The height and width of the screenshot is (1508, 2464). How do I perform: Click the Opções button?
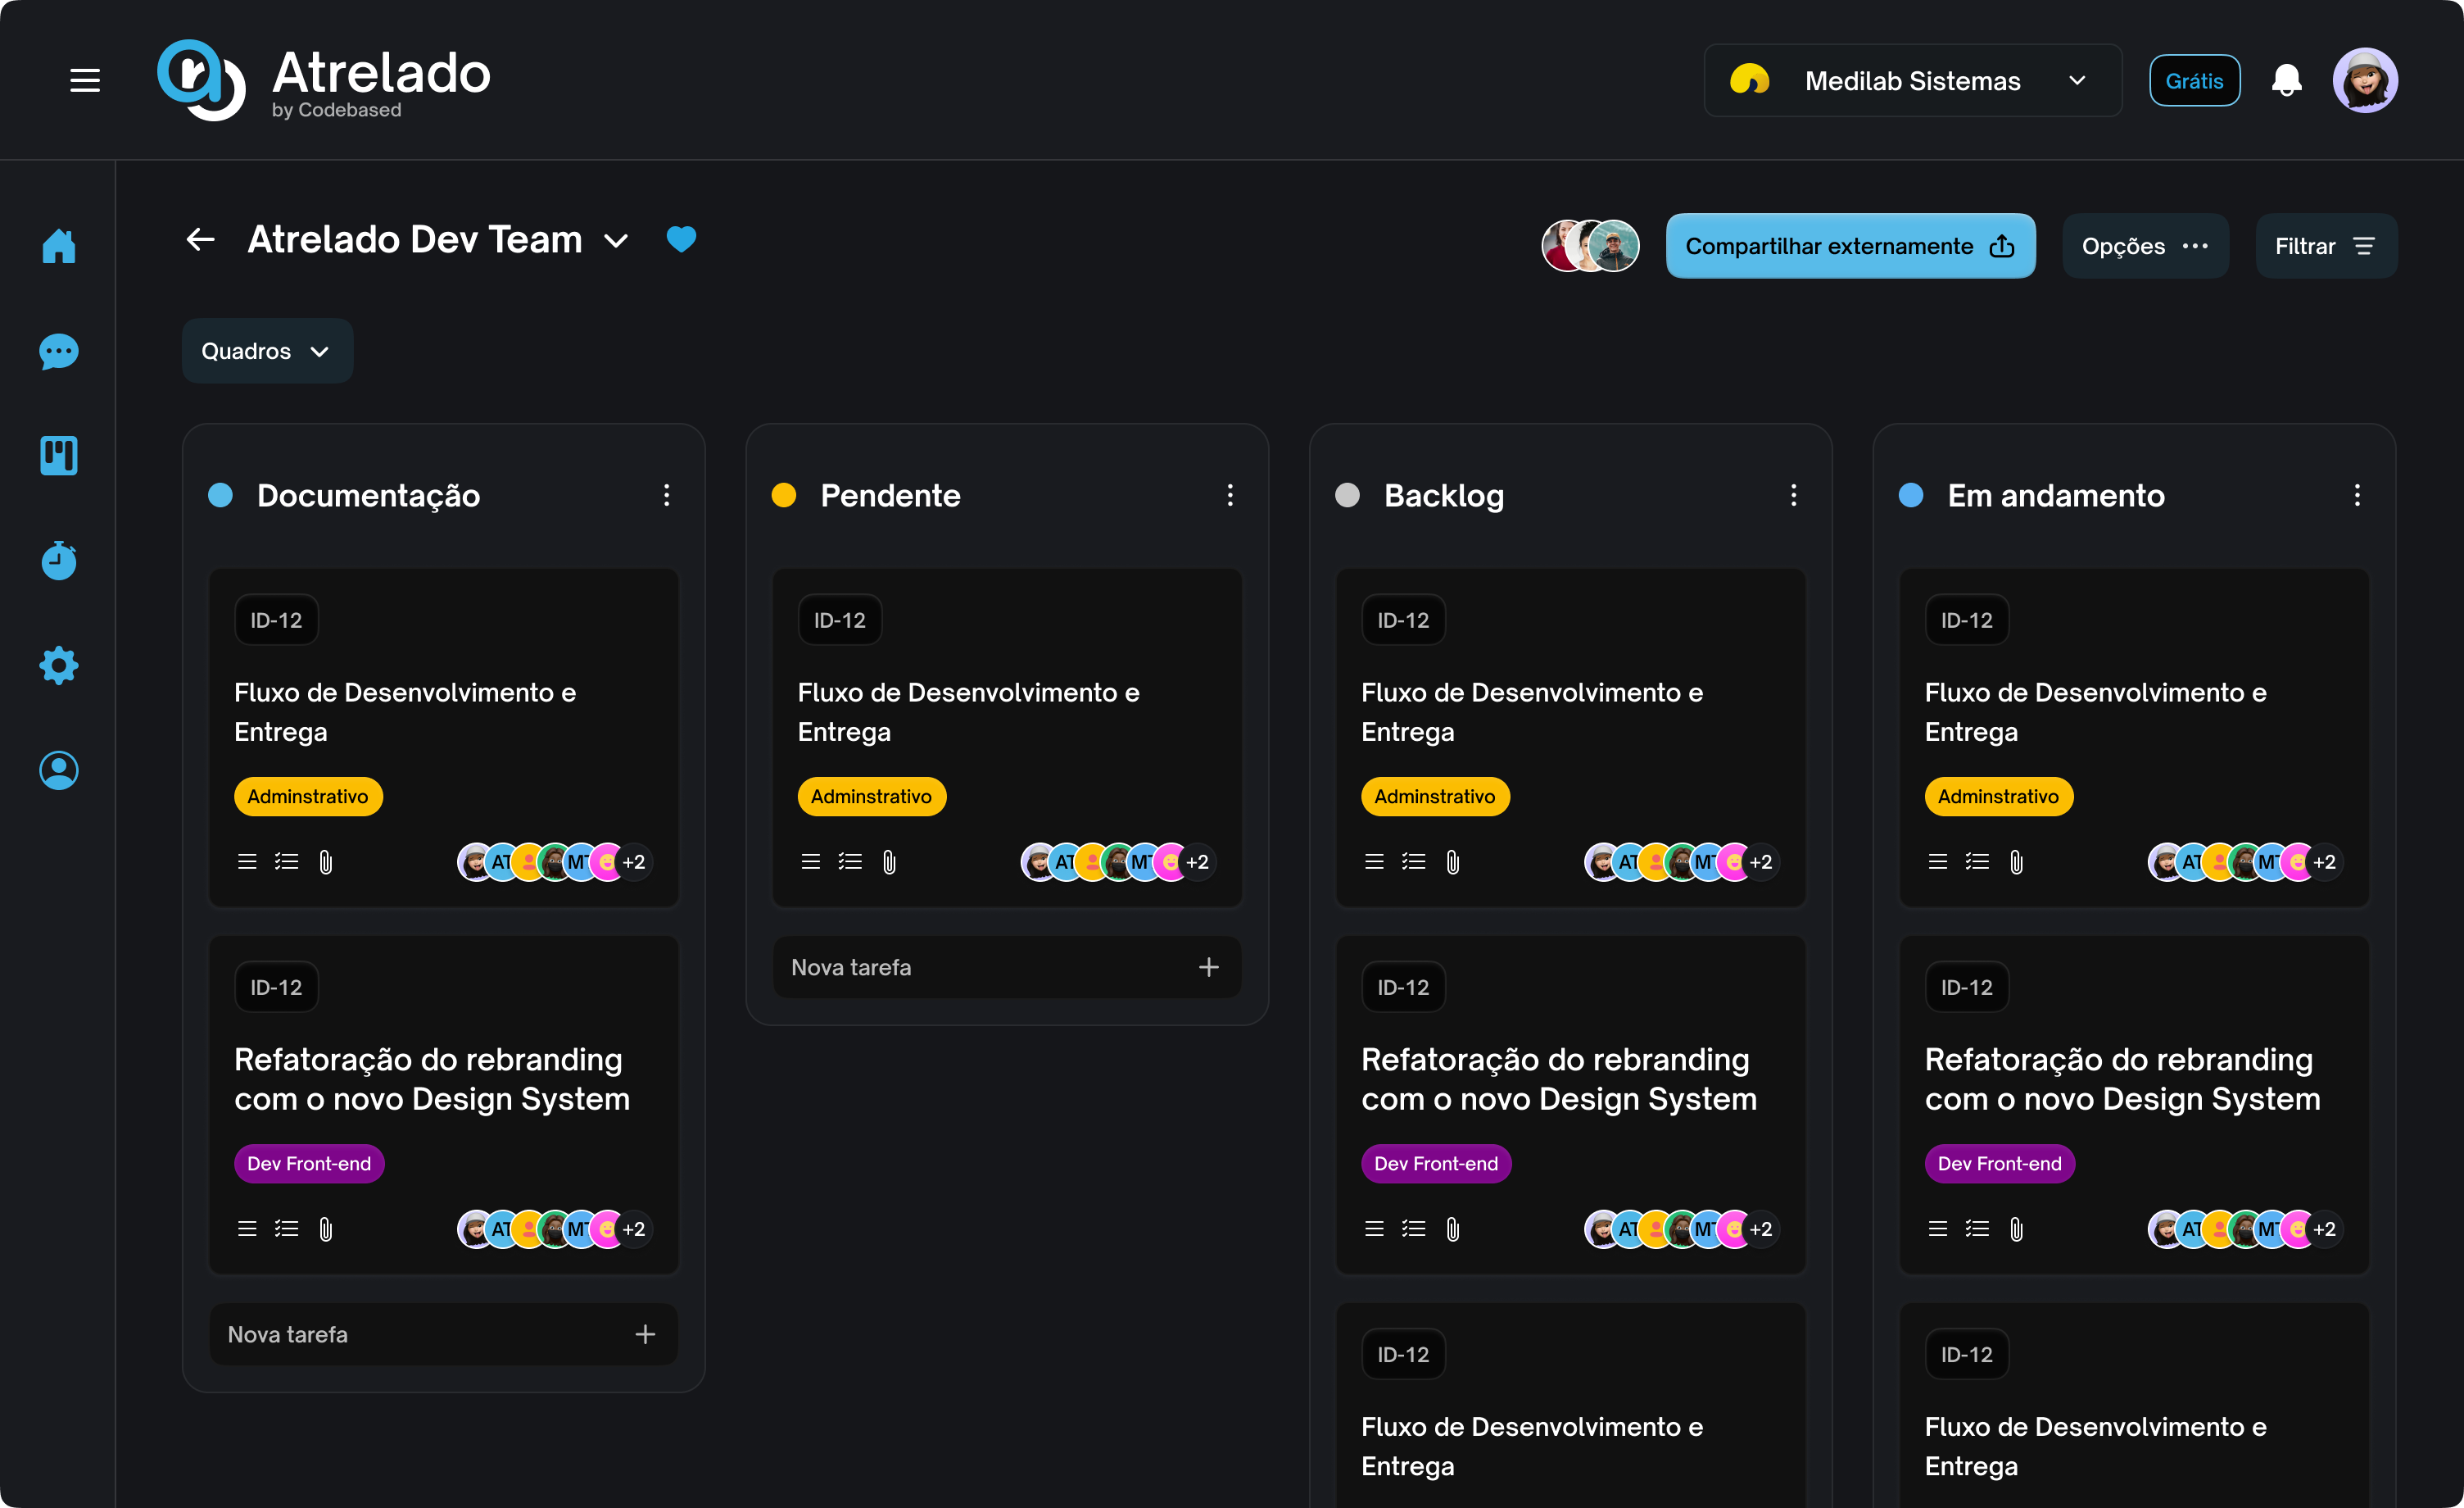2144,246
